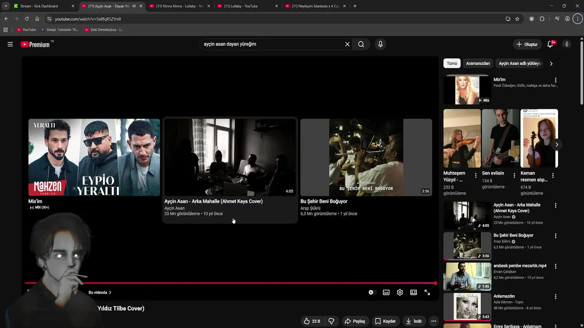The height and width of the screenshot is (328, 584).
Task: Select the 'Ayçin Asan adlı yükleyici' chip
Action: click(520, 63)
